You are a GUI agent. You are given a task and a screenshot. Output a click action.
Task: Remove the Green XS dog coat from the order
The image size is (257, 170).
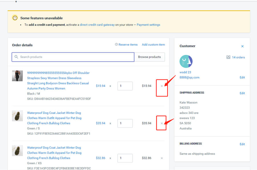162,158
